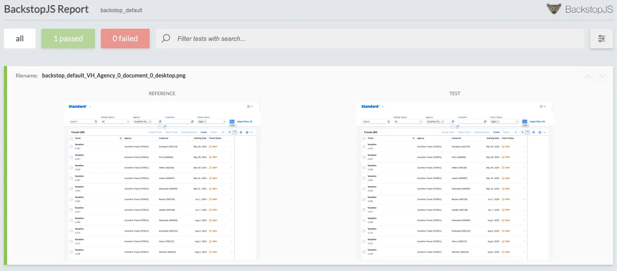Open the TEST screenshot thumbnail

pos(455,181)
